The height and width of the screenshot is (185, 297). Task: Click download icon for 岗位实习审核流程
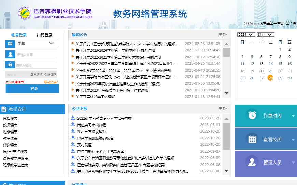(73, 124)
